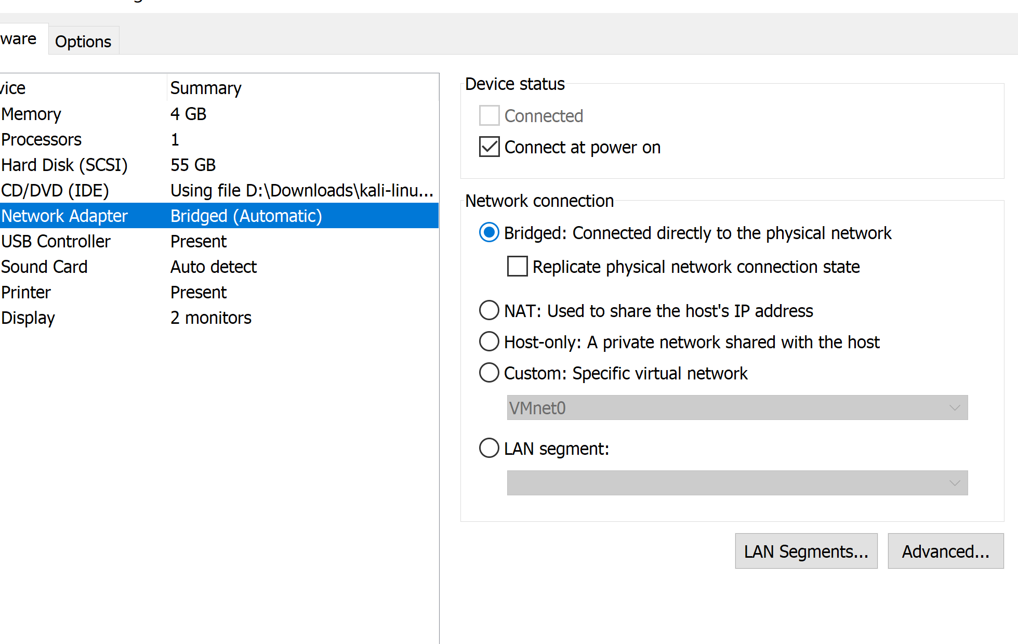Click the LAN Segments... button
The height and width of the screenshot is (644, 1018).
click(x=805, y=551)
